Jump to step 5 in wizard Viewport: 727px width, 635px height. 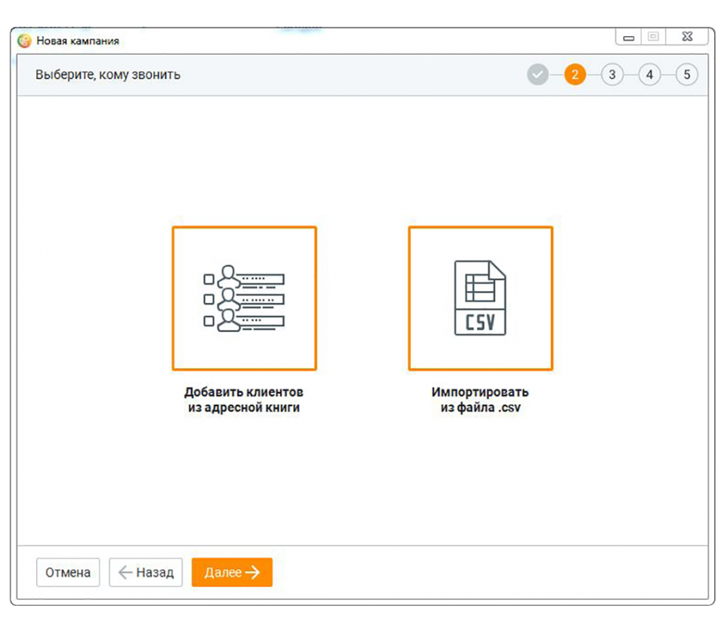point(687,74)
